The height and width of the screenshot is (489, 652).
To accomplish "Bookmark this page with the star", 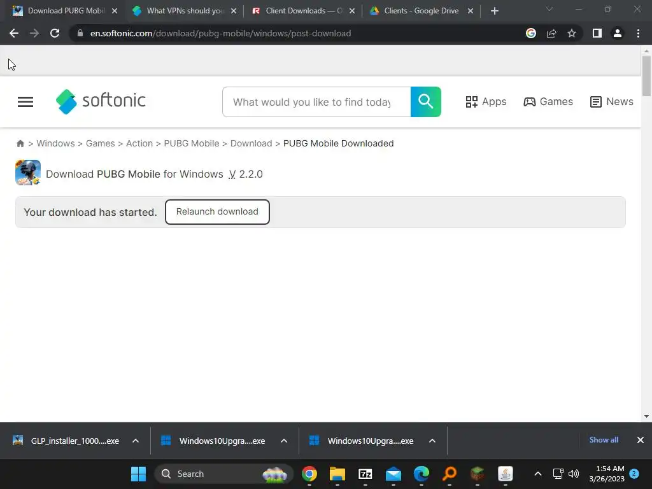I will click(572, 33).
